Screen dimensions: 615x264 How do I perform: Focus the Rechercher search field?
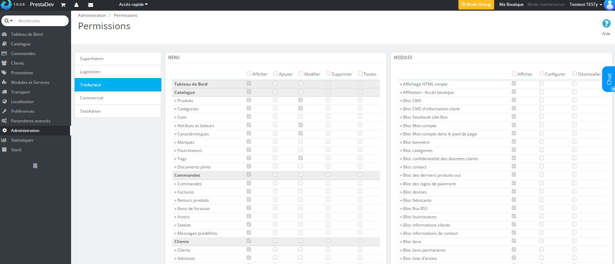[41, 21]
